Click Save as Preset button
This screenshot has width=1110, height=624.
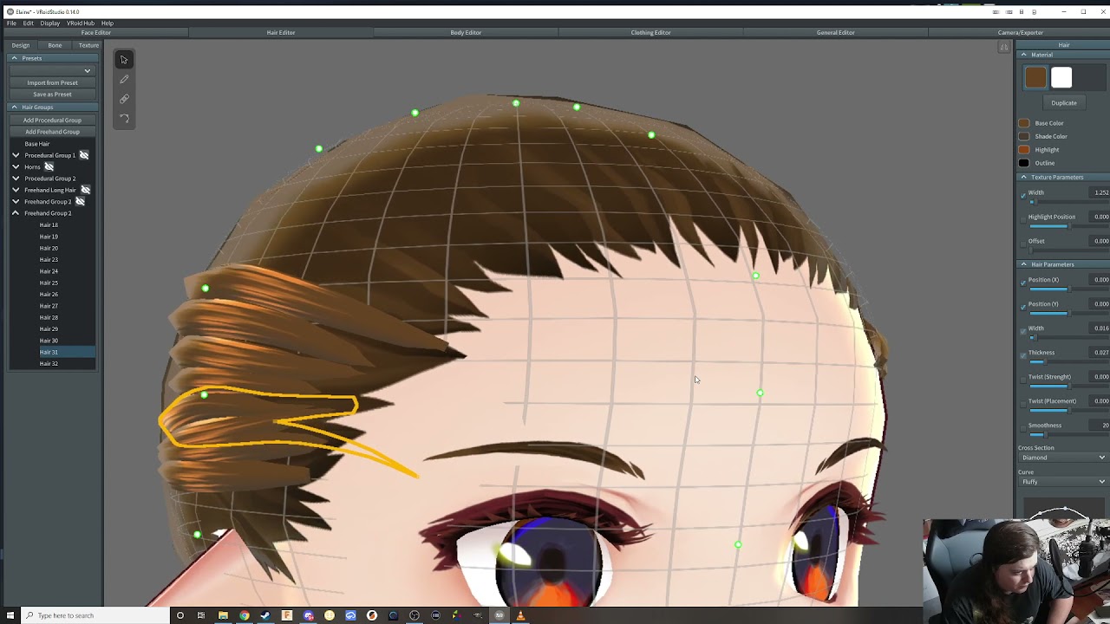[52, 94]
